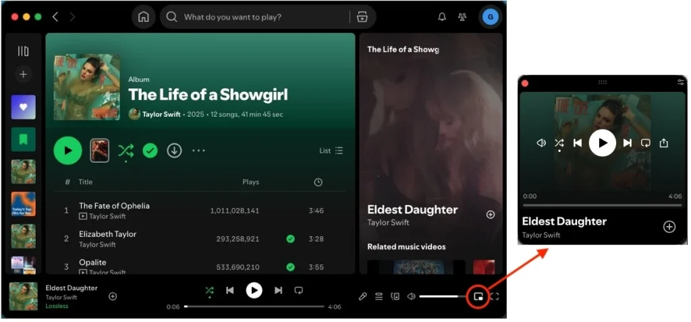Enter full screen with the expand icon
The image size is (691, 322).
point(495,297)
